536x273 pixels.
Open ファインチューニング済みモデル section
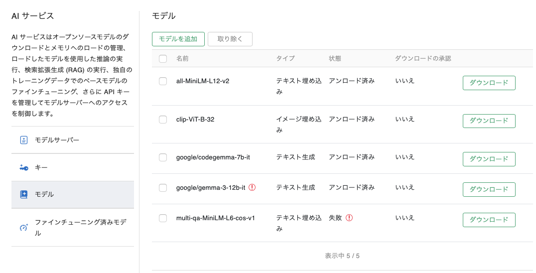tap(72, 228)
